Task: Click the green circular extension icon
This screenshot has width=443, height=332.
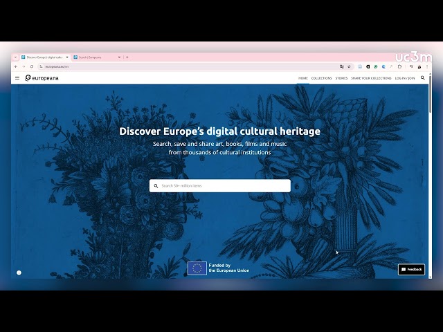Action: (x=375, y=66)
